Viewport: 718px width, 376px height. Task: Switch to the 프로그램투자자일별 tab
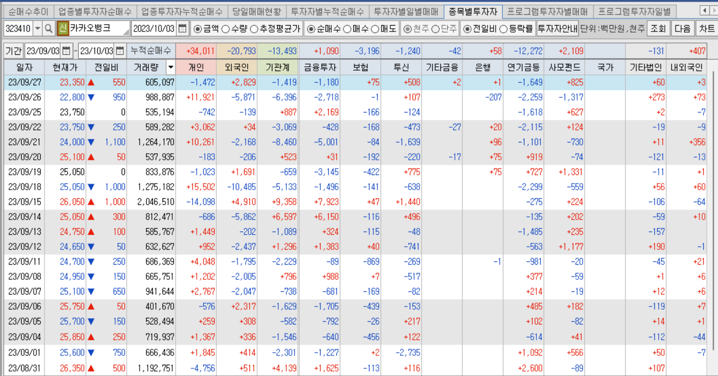click(x=634, y=11)
